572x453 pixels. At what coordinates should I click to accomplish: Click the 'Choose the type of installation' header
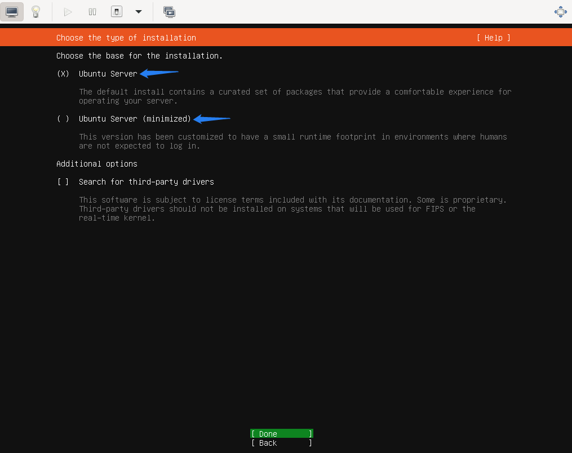point(126,38)
